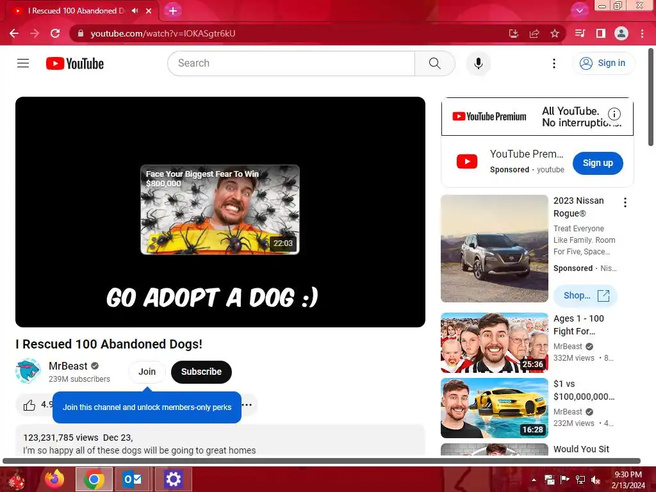Start voice search with microphone icon
The height and width of the screenshot is (492, 656).
[478, 63]
